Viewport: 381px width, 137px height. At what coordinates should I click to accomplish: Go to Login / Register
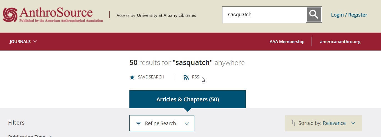[x=349, y=15]
